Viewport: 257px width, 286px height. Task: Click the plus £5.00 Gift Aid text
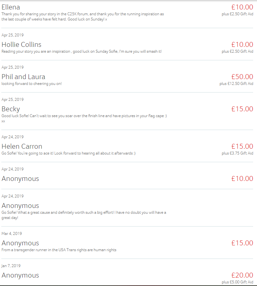(237, 282)
